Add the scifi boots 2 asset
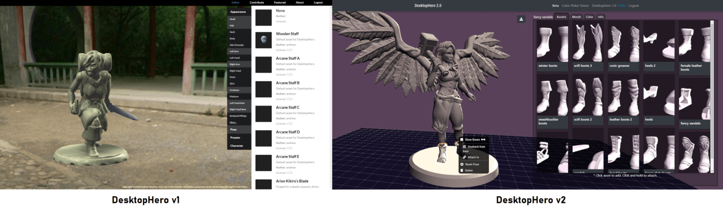723x207 pixels. (x=588, y=100)
